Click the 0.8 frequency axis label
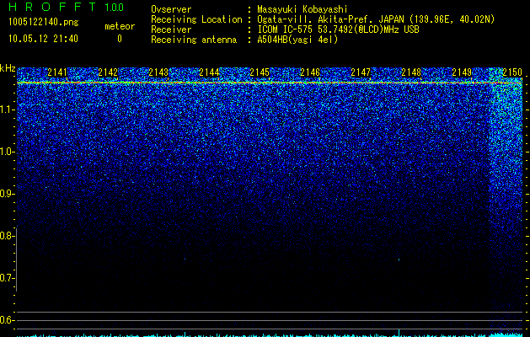 point(7,236)
